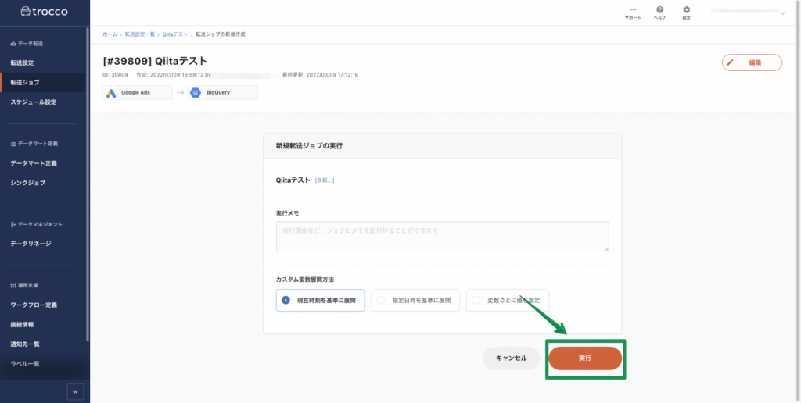The height and width of the screenshot is (403, 801).
Task: Expand the 詳細 details link
Action: (325, 180)
